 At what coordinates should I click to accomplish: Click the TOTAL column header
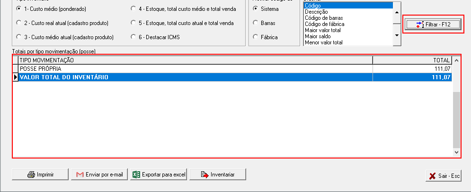coord(412,60)
